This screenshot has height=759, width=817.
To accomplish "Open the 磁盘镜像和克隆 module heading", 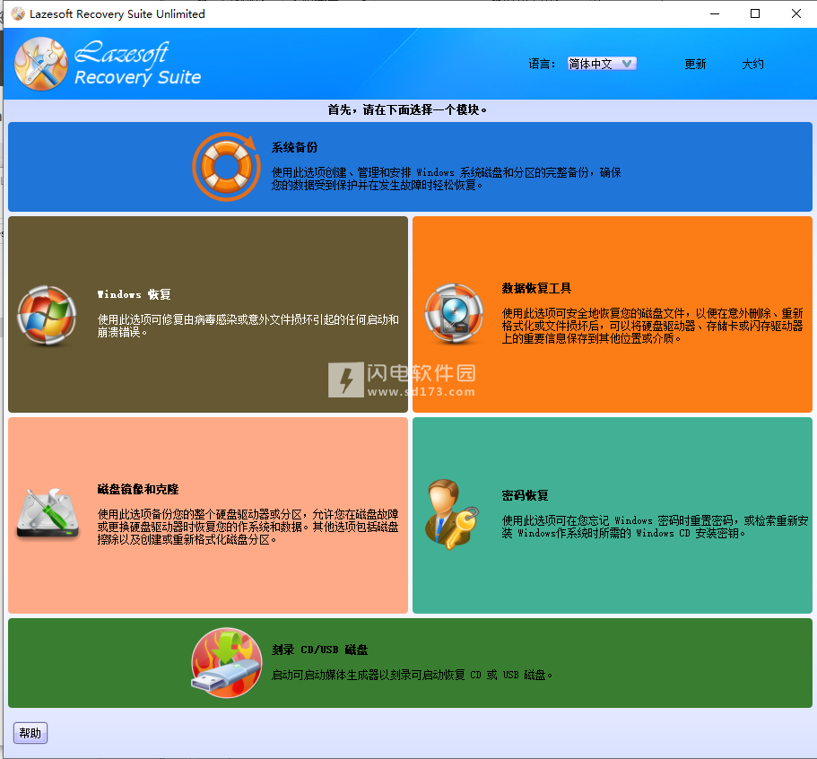I will (x=138, y=489).
